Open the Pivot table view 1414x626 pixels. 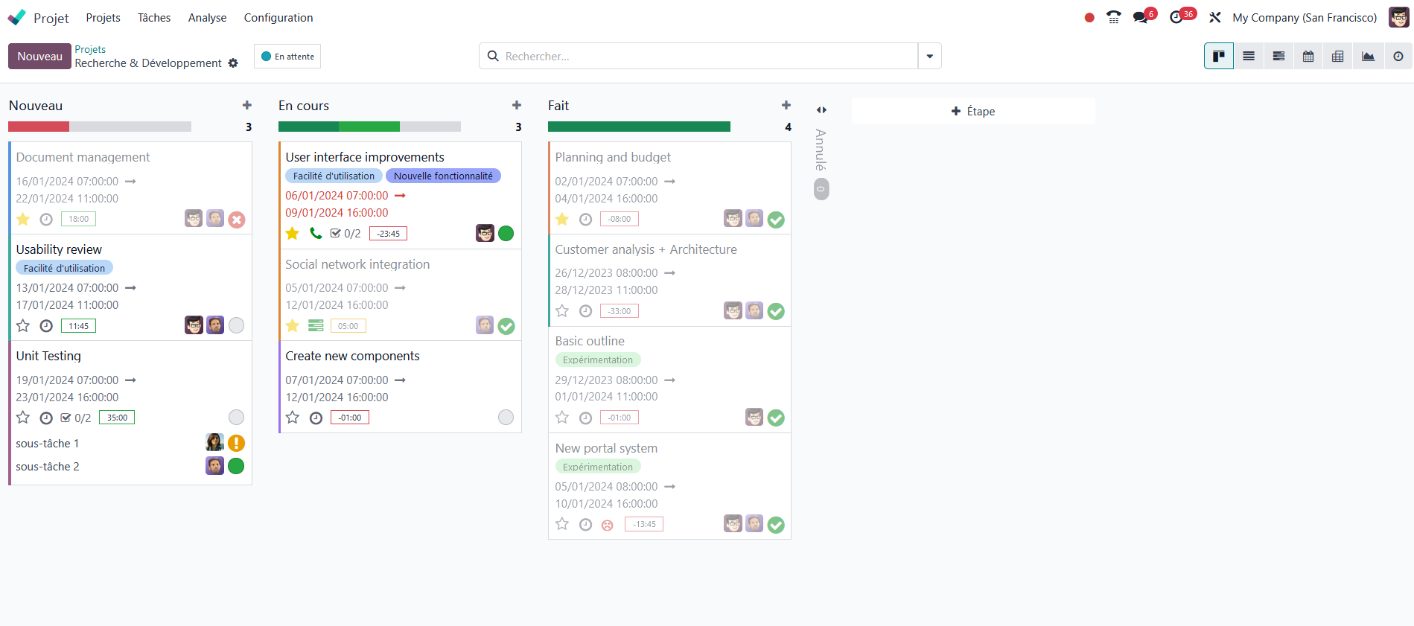click(1338, 57)
